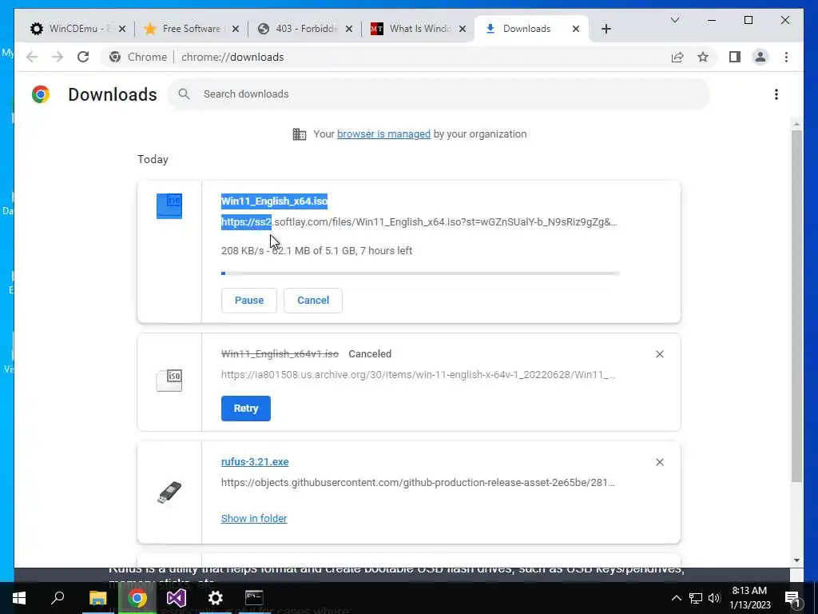Click the archive.org download source URL

(x=418, y=374)
